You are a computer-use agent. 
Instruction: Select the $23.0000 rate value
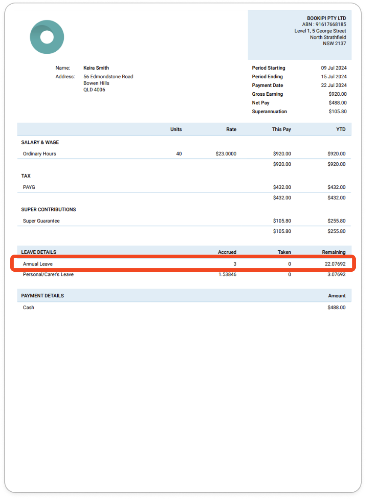(226, 154)
